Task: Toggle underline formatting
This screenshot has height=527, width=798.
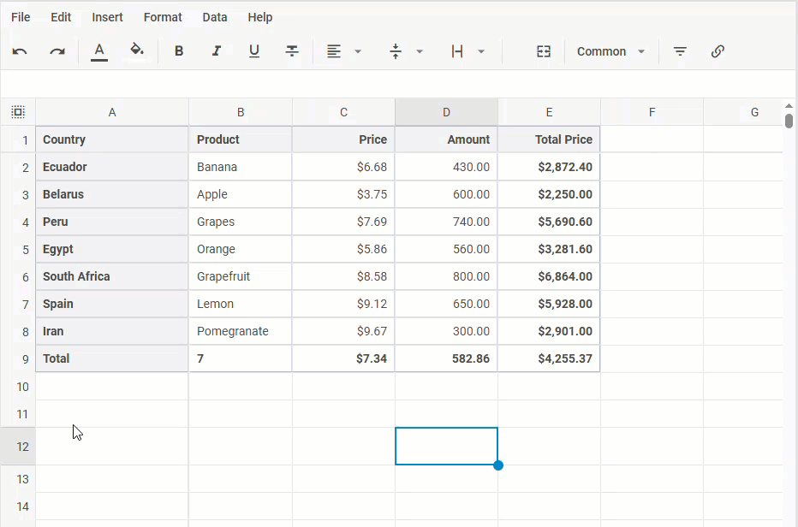Action: (x=254, y=50)
